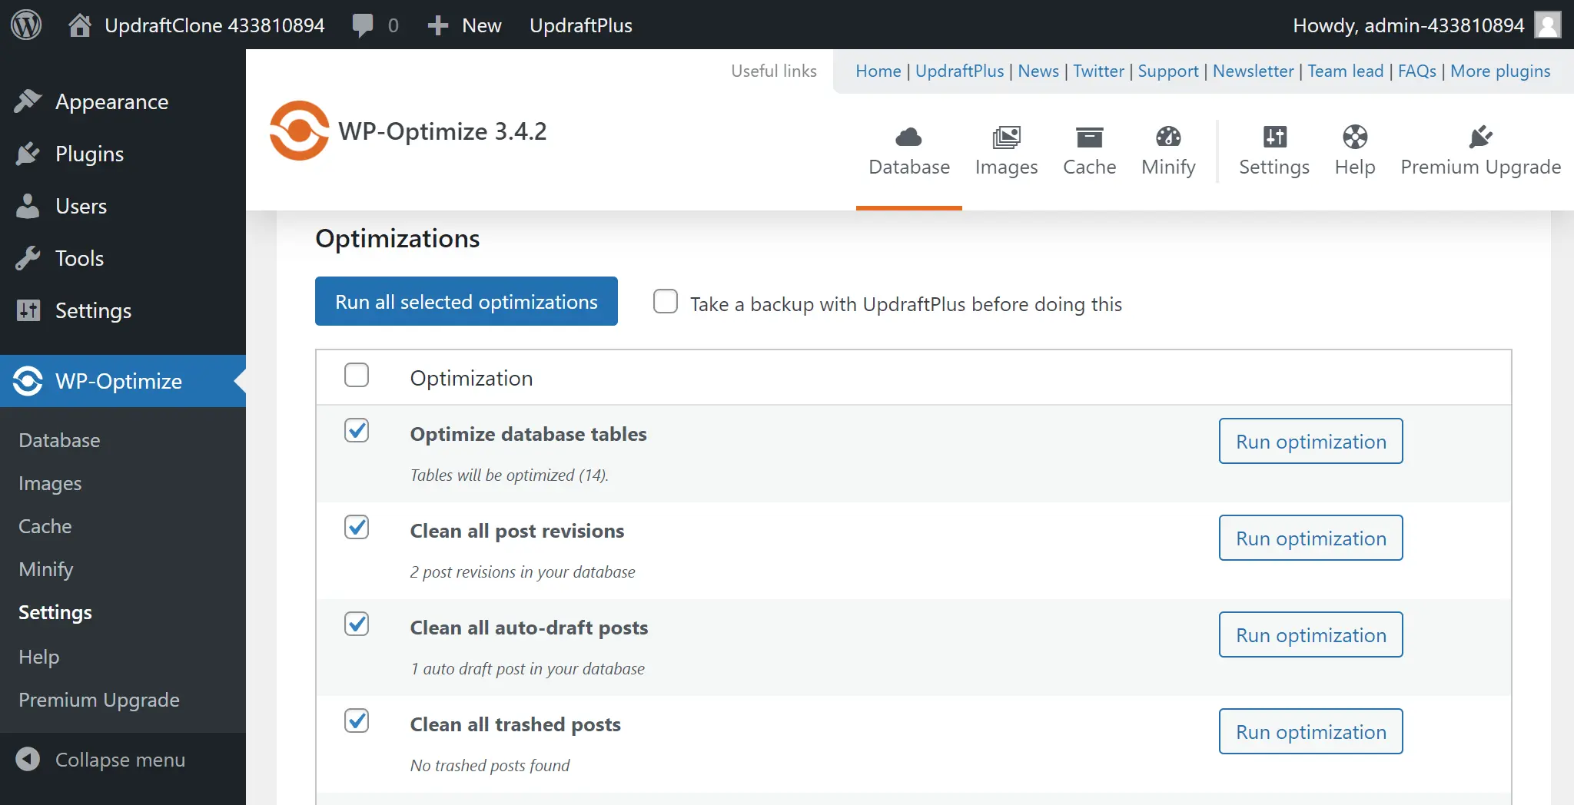Viewport: 1574px width, 805px height.
Task: Run optimization for Clean all auto-draft posts
Action: click(1311, 634)
